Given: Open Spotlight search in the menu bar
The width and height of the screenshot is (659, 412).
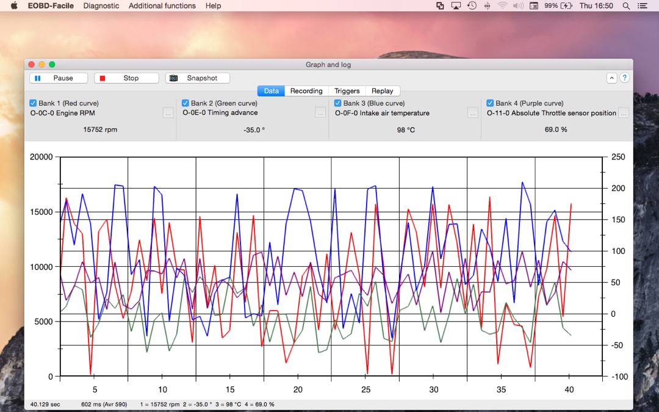Looking at the screenshot, I should 626,5.
